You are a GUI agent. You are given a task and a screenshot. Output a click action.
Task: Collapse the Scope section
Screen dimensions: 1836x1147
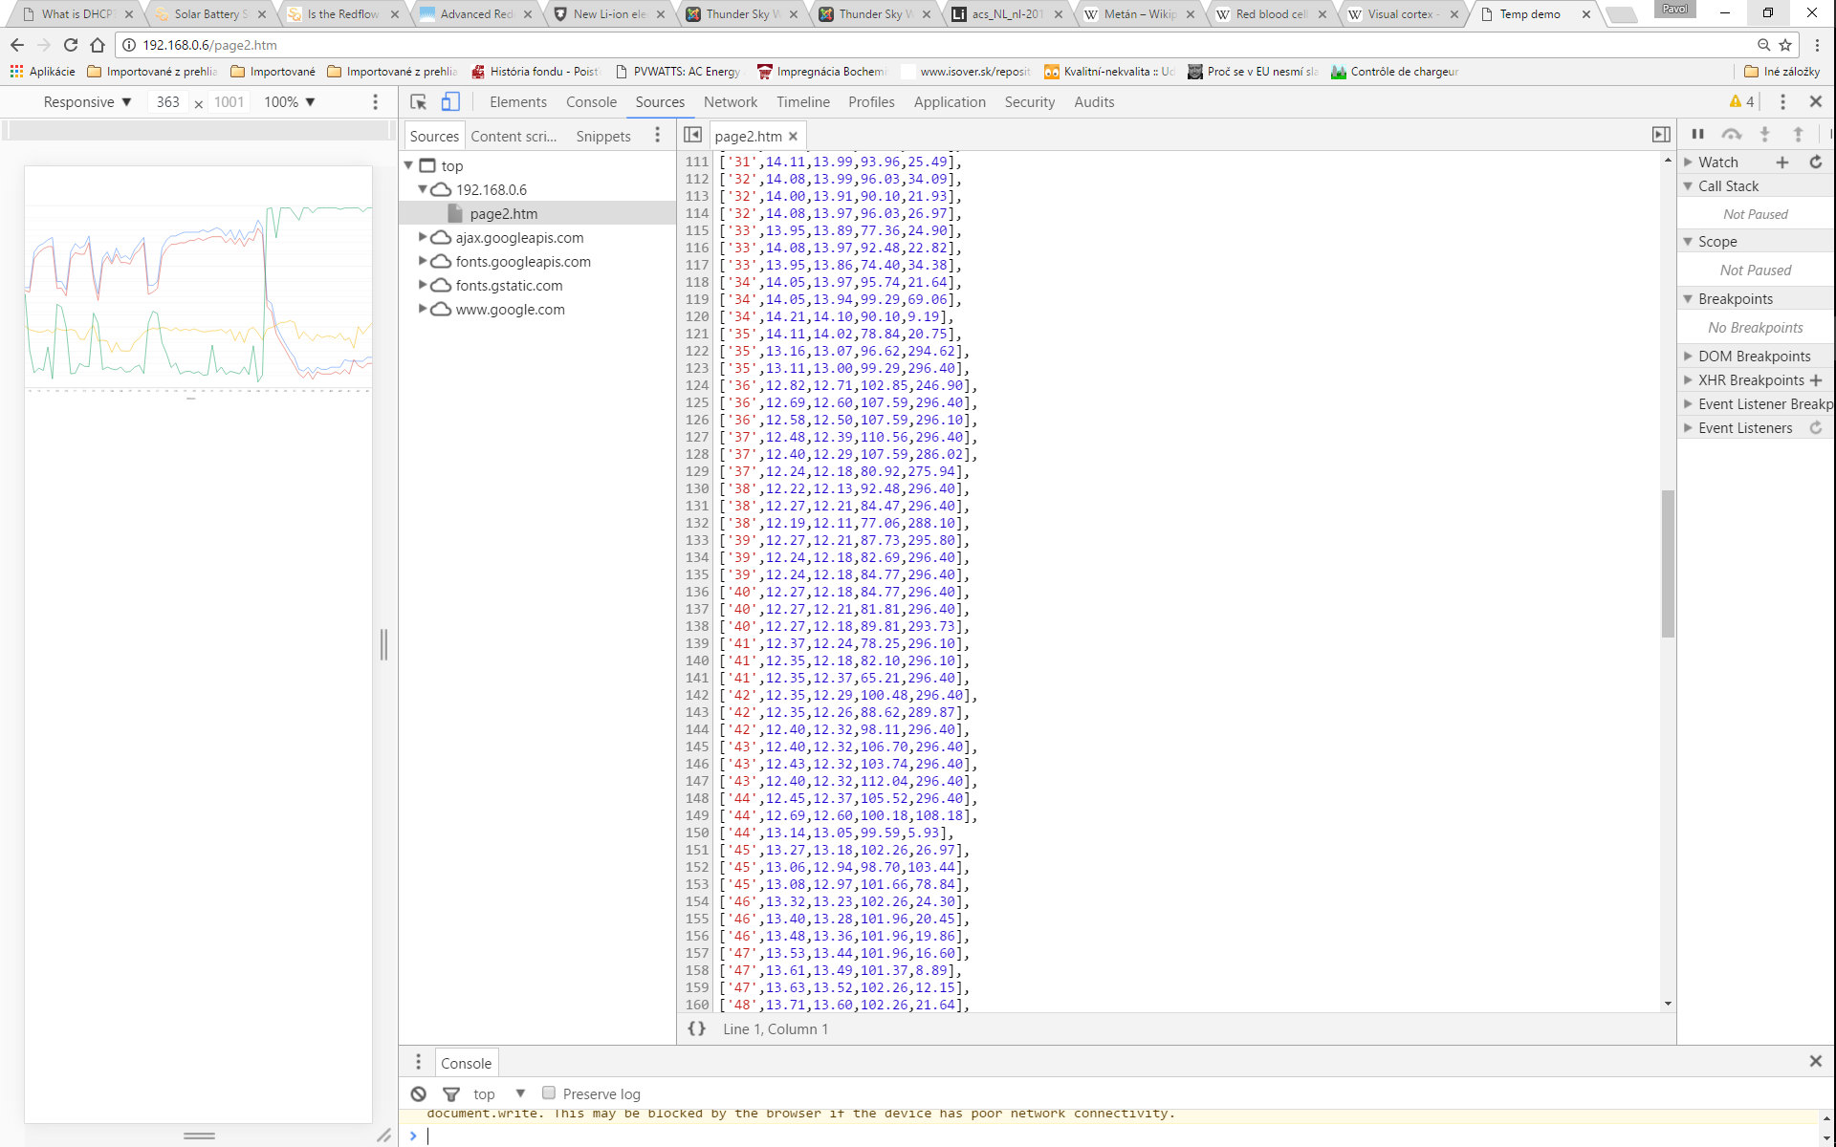coord(1689,242)
